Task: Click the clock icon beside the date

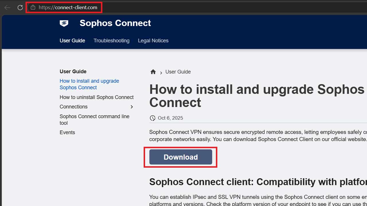Action: coord(153,118)
